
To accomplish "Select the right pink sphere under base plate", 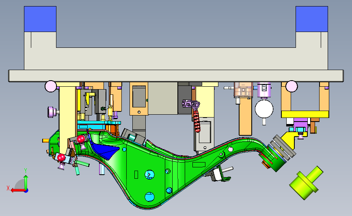I will [292, 86].
